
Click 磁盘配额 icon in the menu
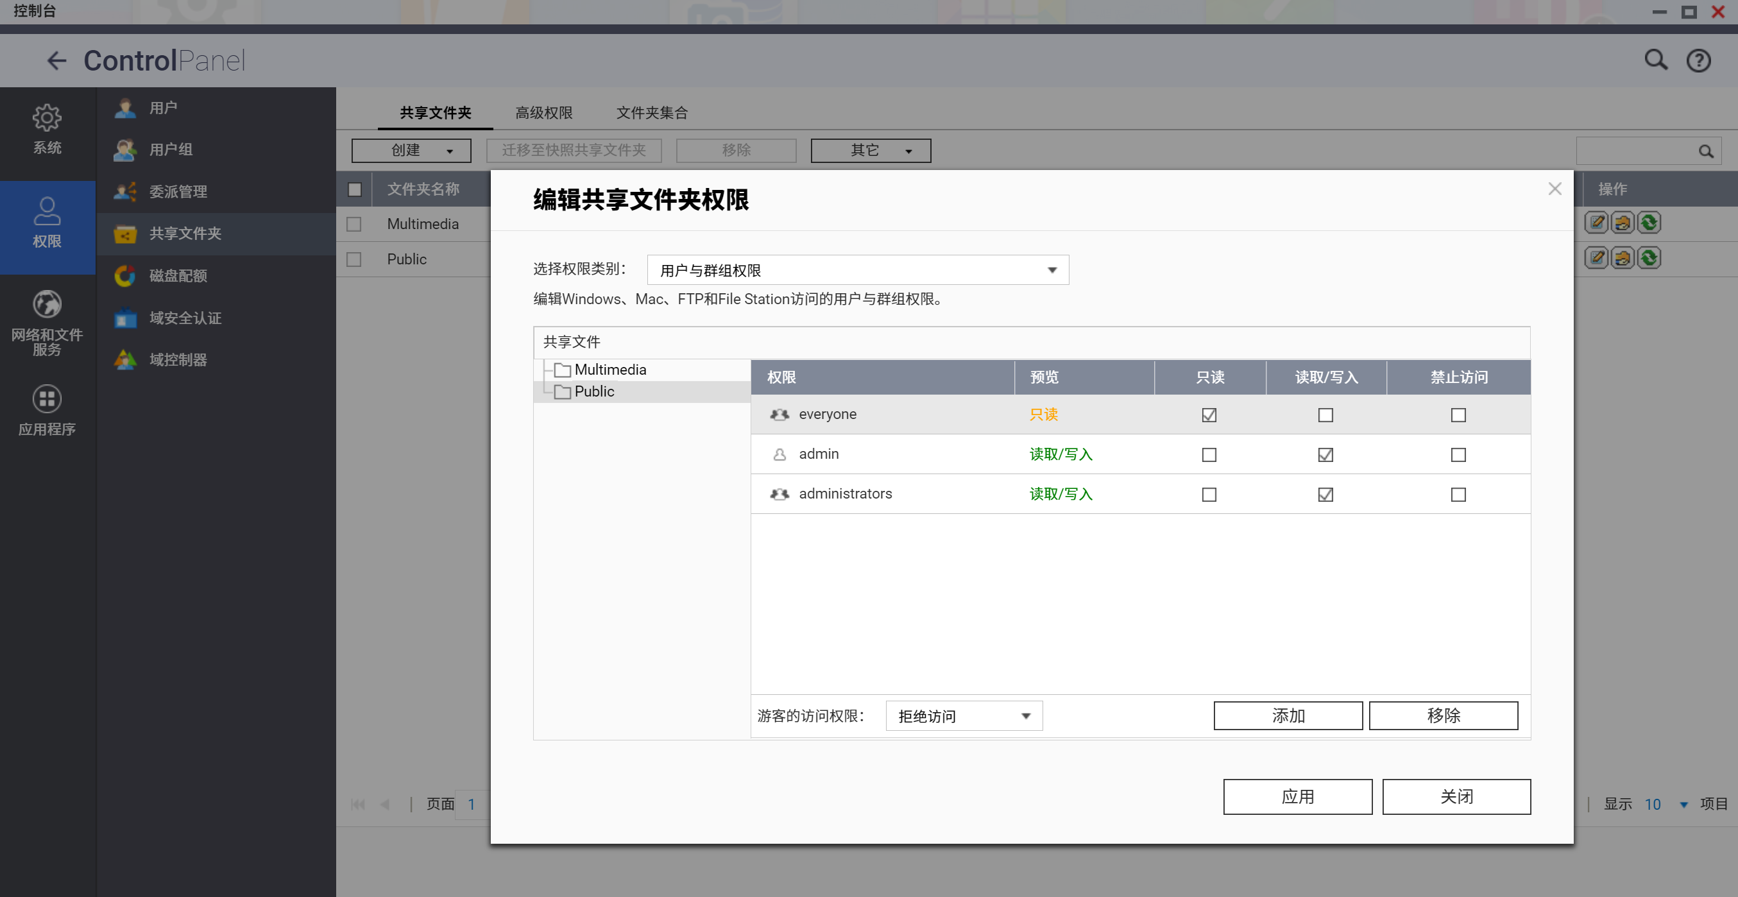[126, 275]
